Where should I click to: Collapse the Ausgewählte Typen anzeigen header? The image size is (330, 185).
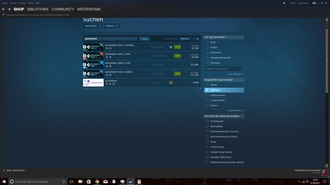(x=224, y=80)
